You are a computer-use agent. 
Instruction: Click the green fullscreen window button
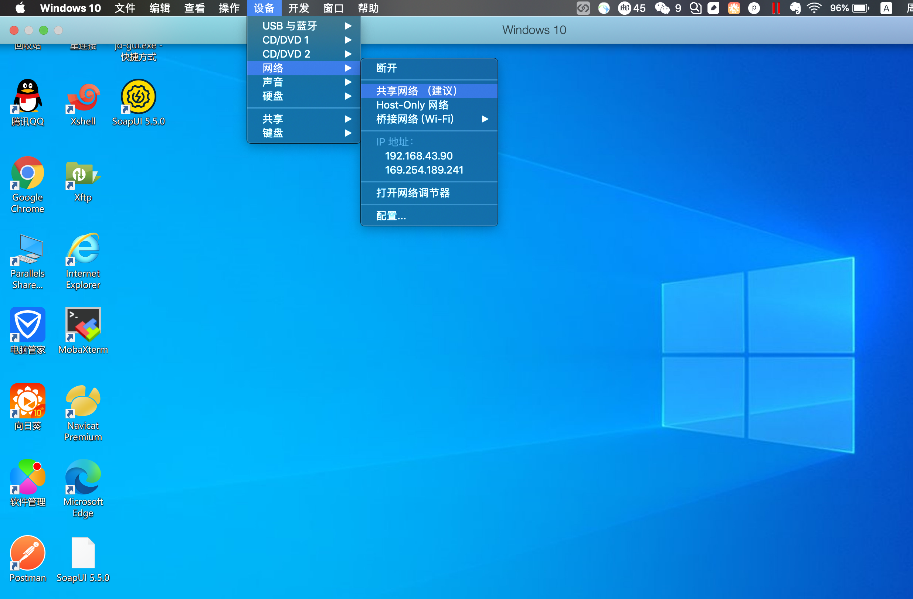[x=44, y=30]
